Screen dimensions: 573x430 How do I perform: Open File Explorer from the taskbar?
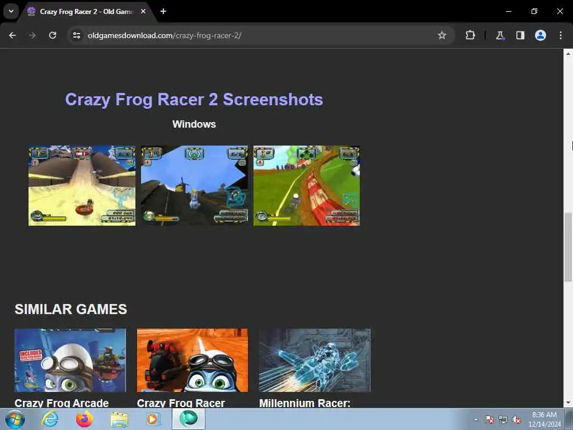click(120, 420)
